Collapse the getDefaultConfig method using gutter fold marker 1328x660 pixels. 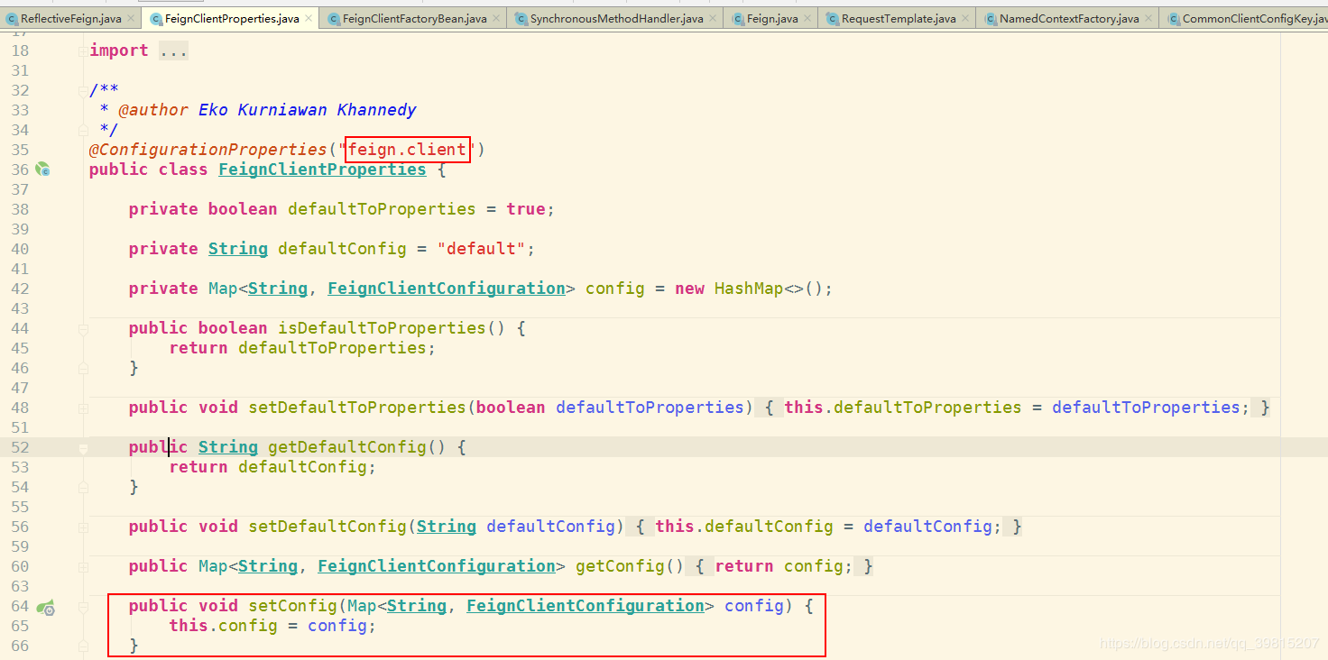[x=82, y=446]
